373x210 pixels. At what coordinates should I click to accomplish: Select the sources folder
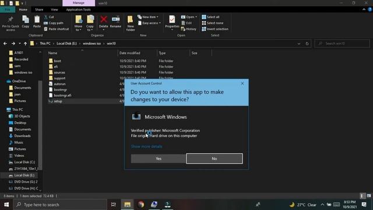tap(59, 72)
